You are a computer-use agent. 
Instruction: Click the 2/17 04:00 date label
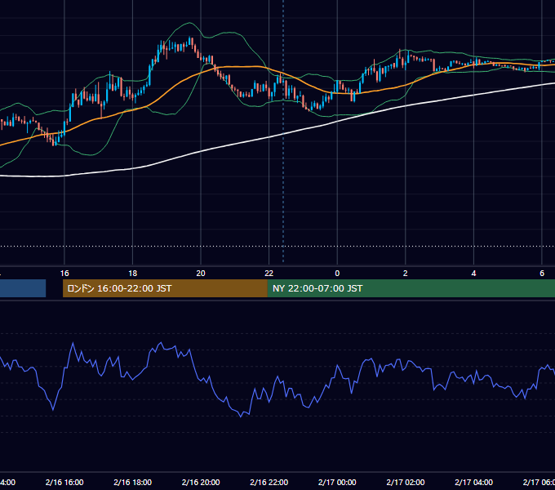click(473, 482)
